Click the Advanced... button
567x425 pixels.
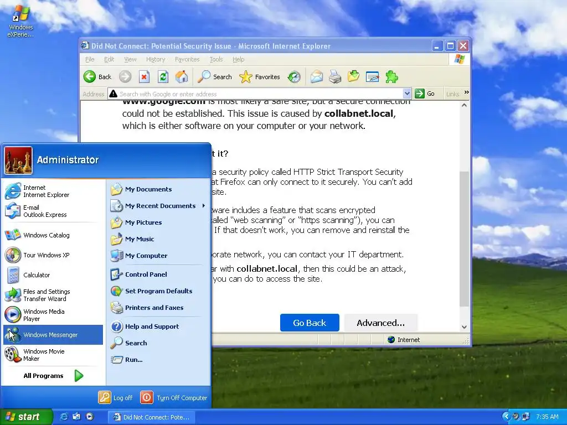pyautogui.click(x=381, y=323)
